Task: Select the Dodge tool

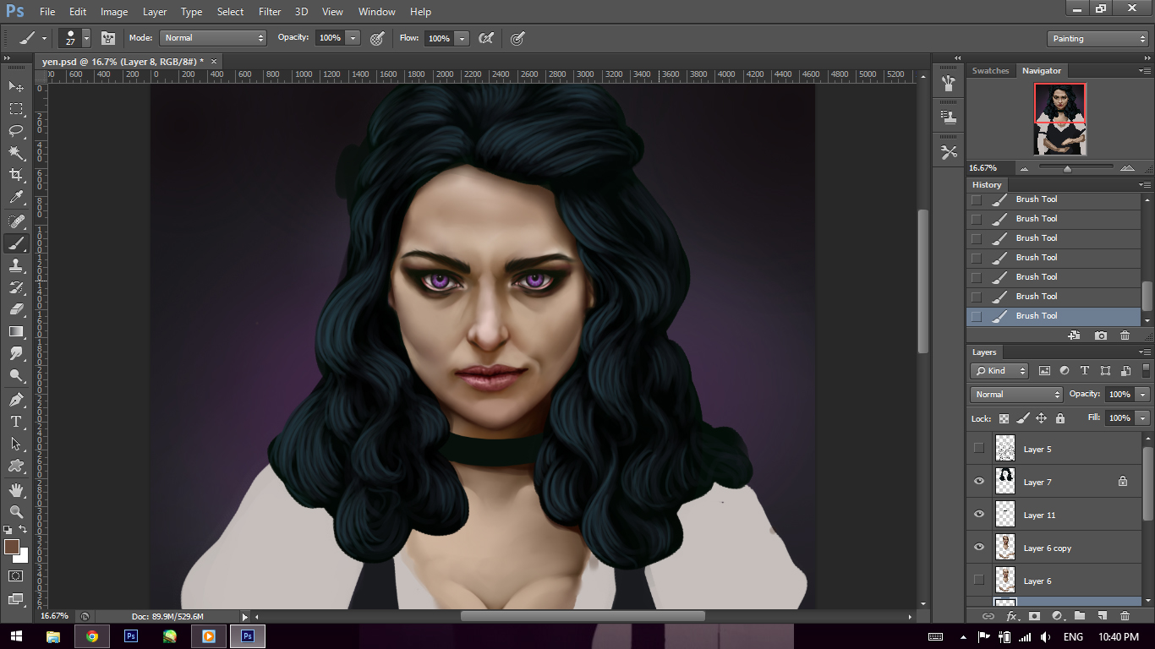Action: pyautogui.click(x=16, y=375)
